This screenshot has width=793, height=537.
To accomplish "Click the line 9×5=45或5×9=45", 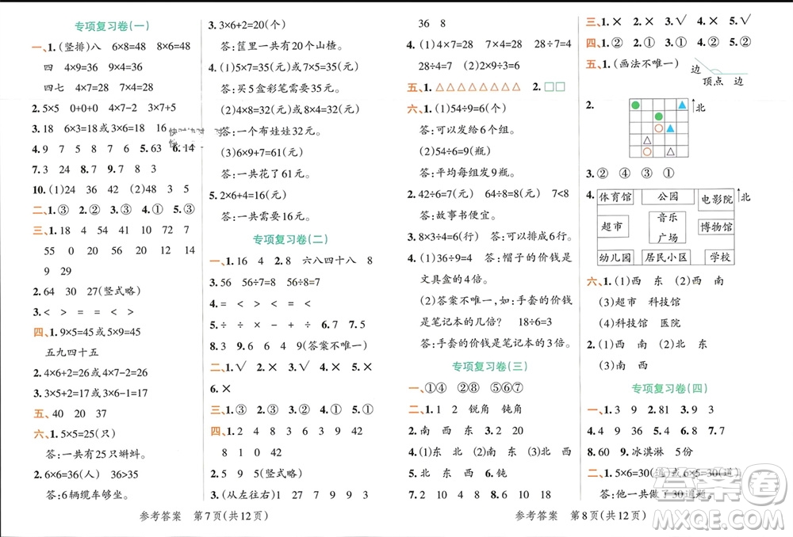I will [x=100, y=332].
